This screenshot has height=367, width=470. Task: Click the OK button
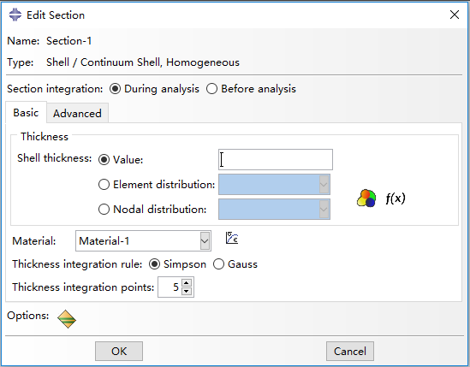click(119, 351)
